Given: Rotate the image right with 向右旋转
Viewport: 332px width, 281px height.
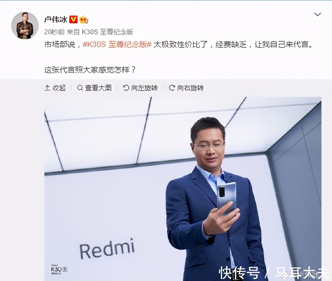Looking at the screenshot, I should pyautogui.click(x=186, y=88).
